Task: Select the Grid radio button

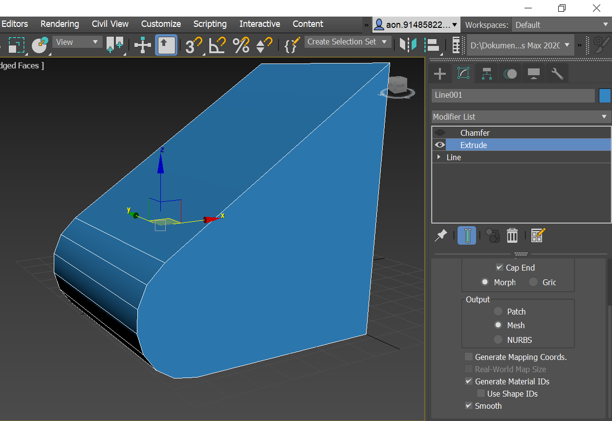Action: point(533,282)
